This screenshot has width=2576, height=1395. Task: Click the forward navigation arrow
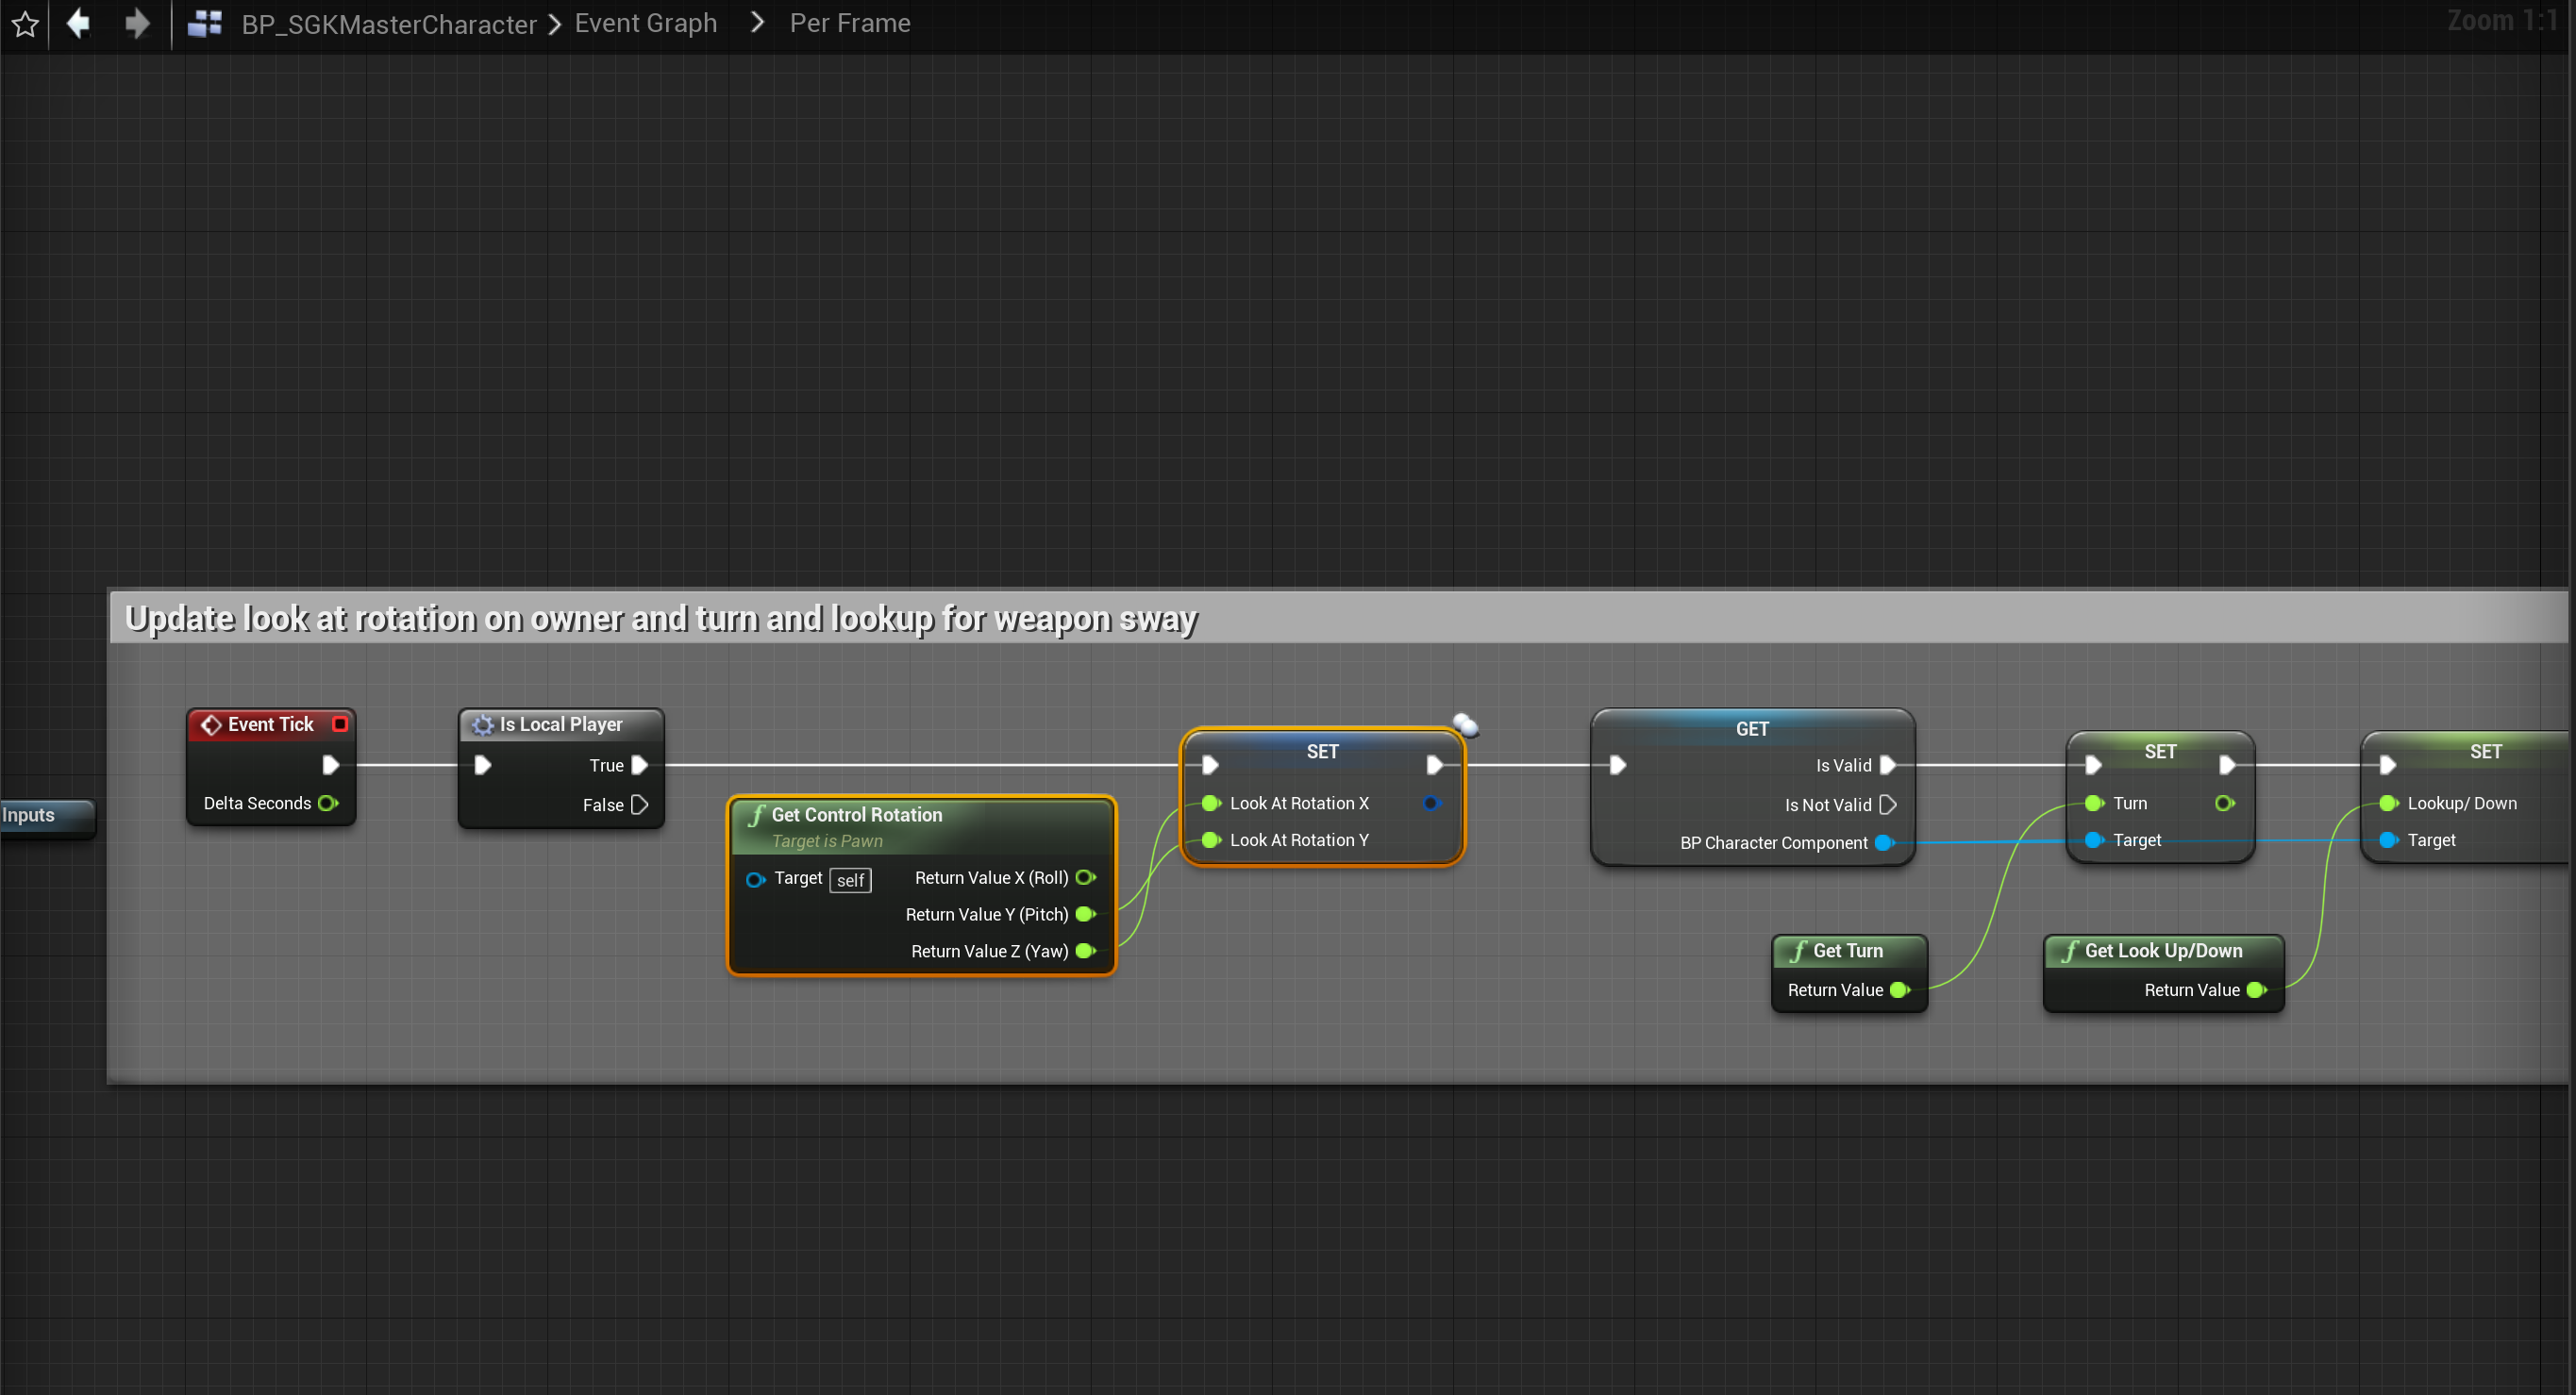click(x=137, y=23)
